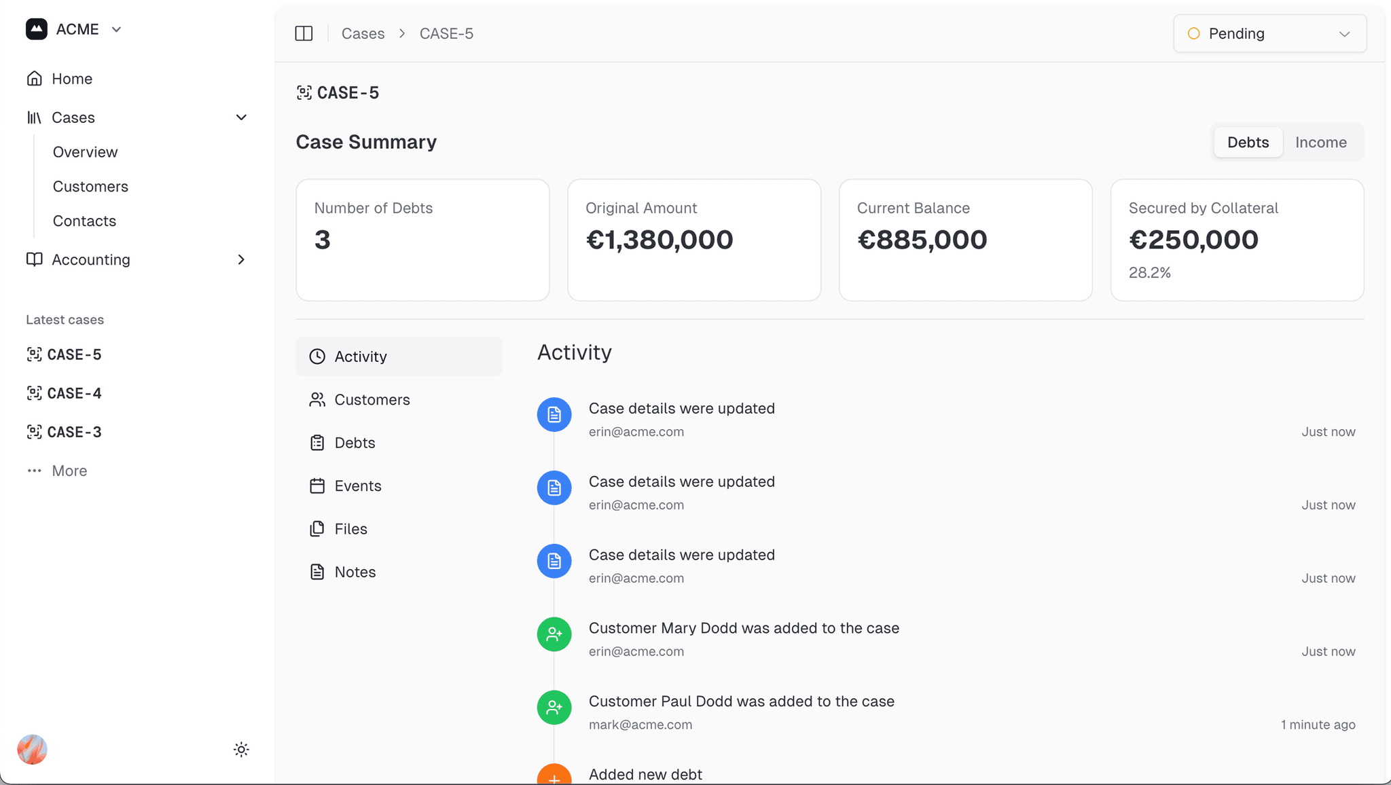Click the Paul Dodd added user icon

(554, 708)
